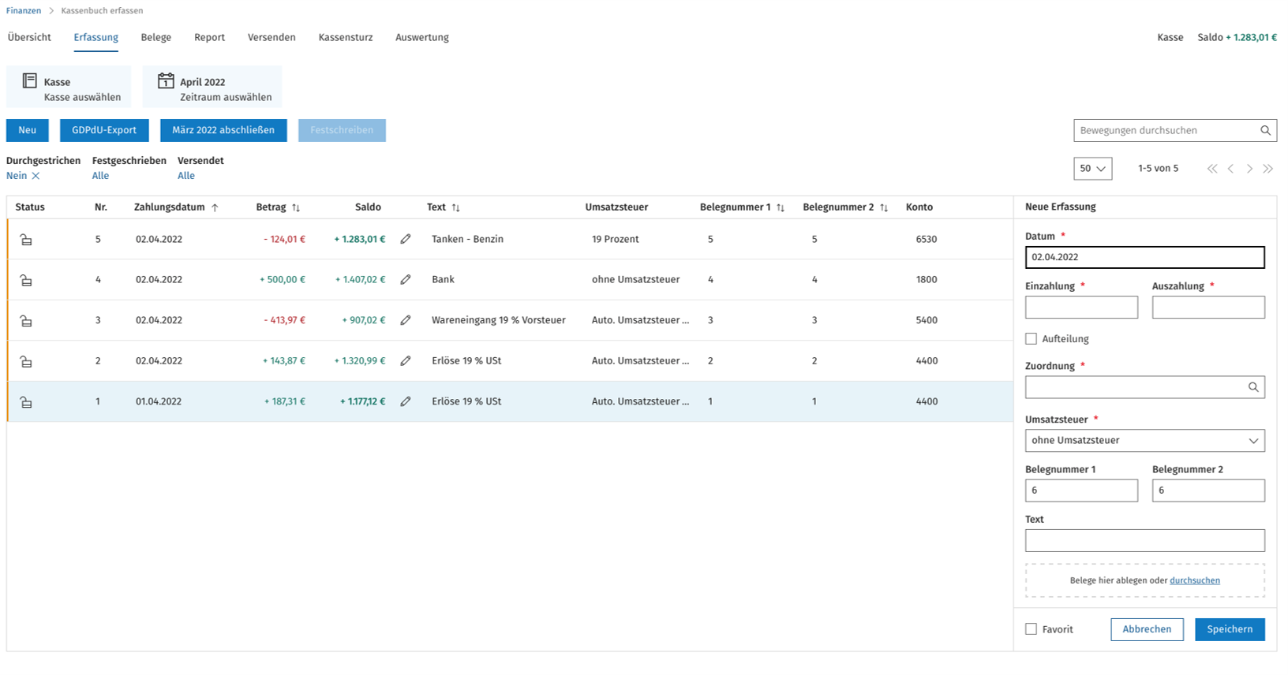The image size is (1288, 675).
Task: Click the pencil edit icon for Tanken - Benzin
Action: [405, 239]
